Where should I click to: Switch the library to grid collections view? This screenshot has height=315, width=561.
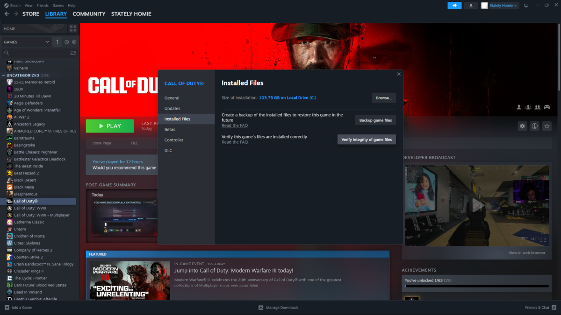pos(73,29)
